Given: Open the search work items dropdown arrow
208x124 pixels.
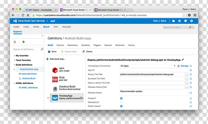Looking at the screenshot, I should pyautogui.click(x=193, y=27).
